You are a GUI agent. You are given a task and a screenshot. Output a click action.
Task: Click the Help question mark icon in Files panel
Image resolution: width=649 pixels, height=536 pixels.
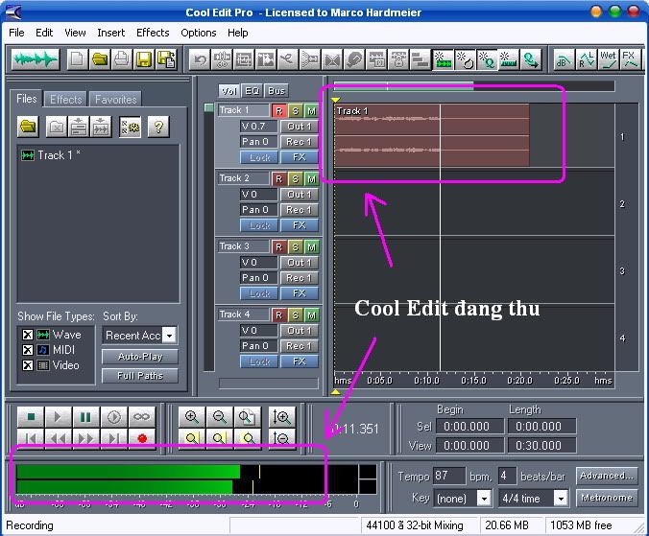(x=158, y=127)
